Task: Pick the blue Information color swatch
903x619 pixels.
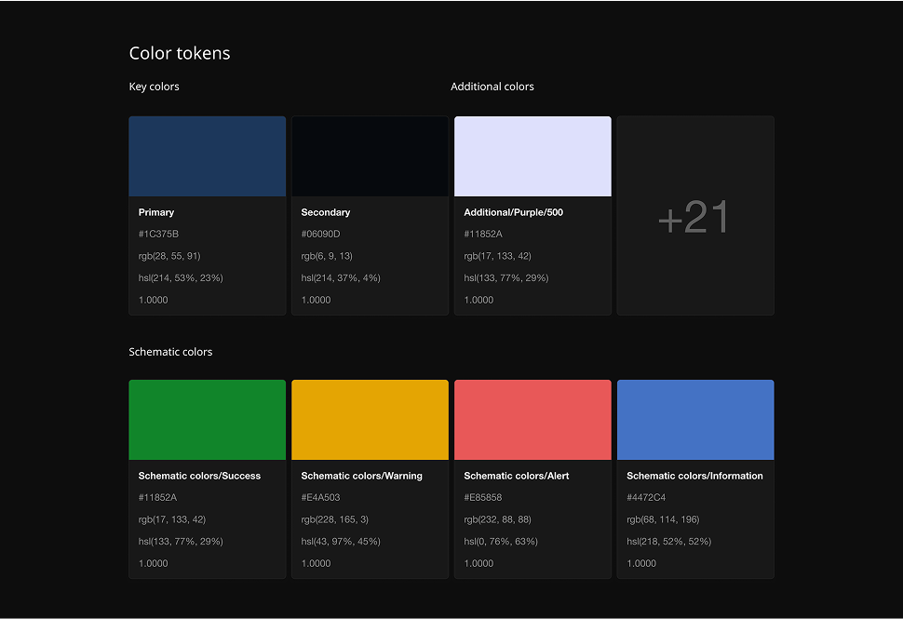Action: coord(695,420)
